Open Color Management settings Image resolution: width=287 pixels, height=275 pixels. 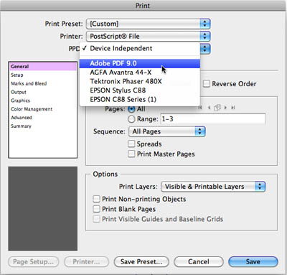43,109
